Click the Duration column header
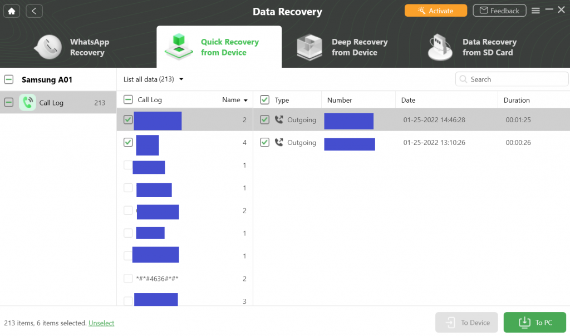Image resolution: width=570 pixels, height=336 pixels. coord(517,100)
